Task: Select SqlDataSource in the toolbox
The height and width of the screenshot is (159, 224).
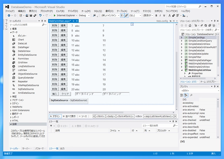Action: coord(26,89)
